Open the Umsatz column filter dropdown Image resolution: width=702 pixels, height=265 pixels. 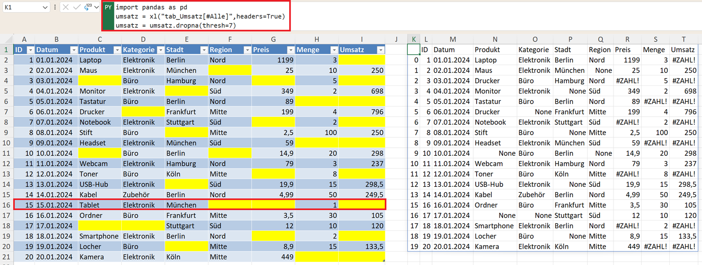coord(380,50)
